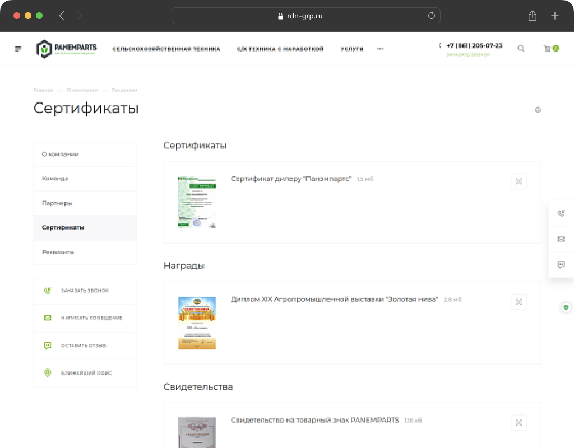Open the dealer certificate thumbnail
Viewport: 574px width, 448px height.
pyautogui.click(x=197, y=202)
